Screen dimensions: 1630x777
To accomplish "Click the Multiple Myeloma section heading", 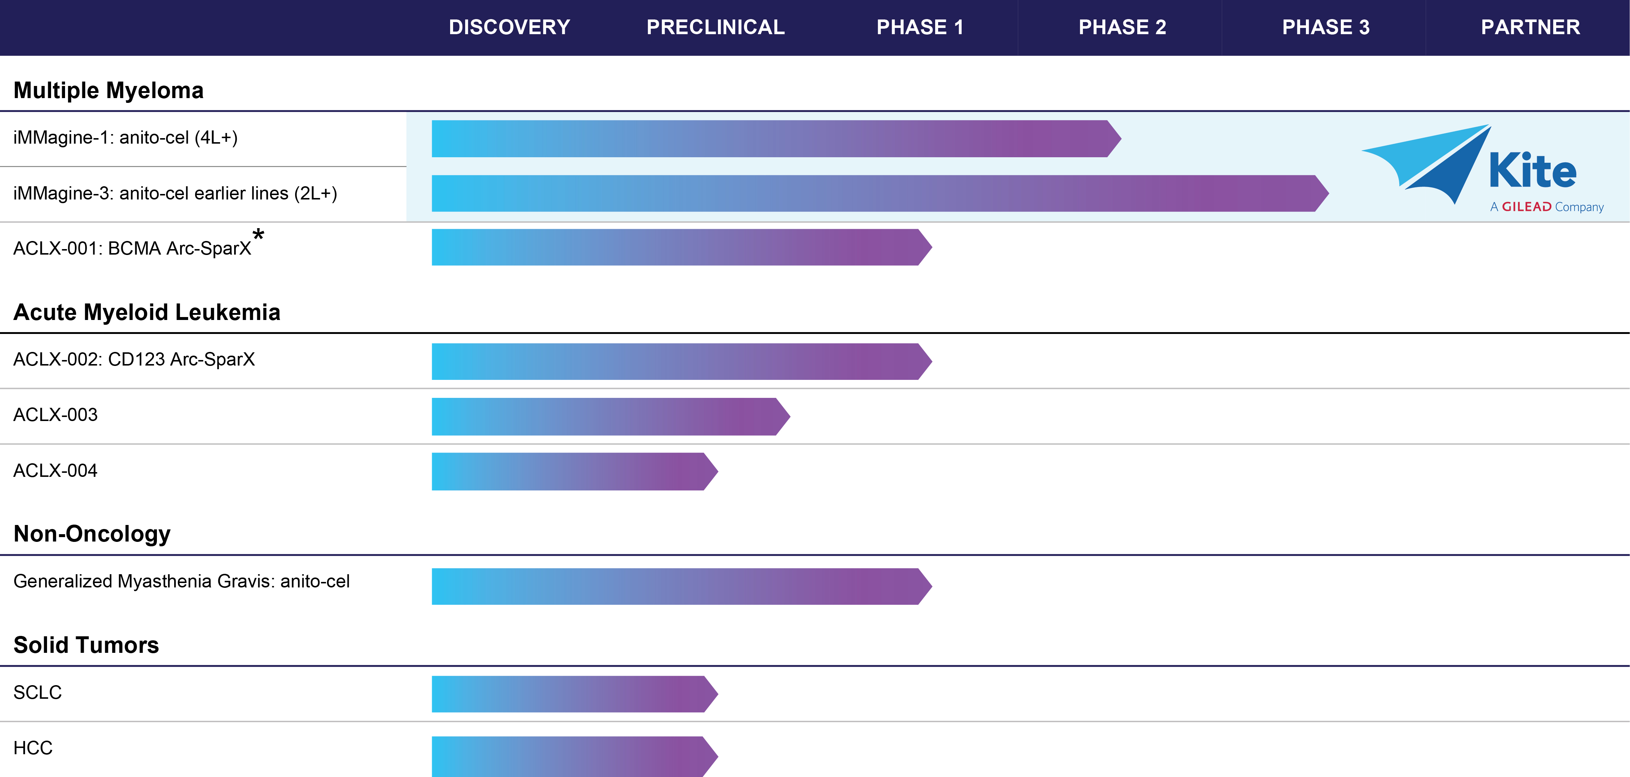I will pyautogui.click(x=108, y=90).
